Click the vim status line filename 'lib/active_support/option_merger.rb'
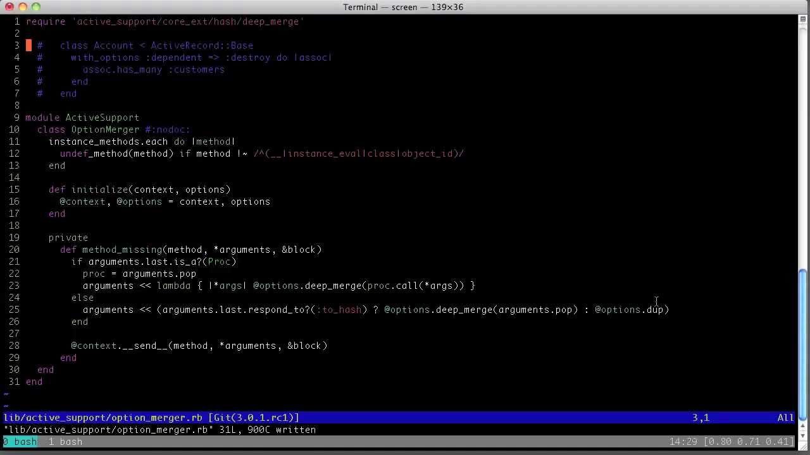Screen dimensions: 810x455 click(103, 418)
